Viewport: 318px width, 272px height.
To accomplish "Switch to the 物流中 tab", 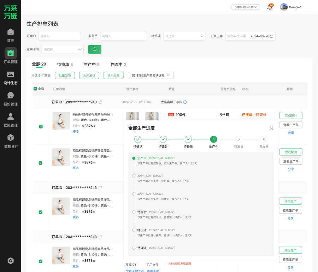I will 118,65.
